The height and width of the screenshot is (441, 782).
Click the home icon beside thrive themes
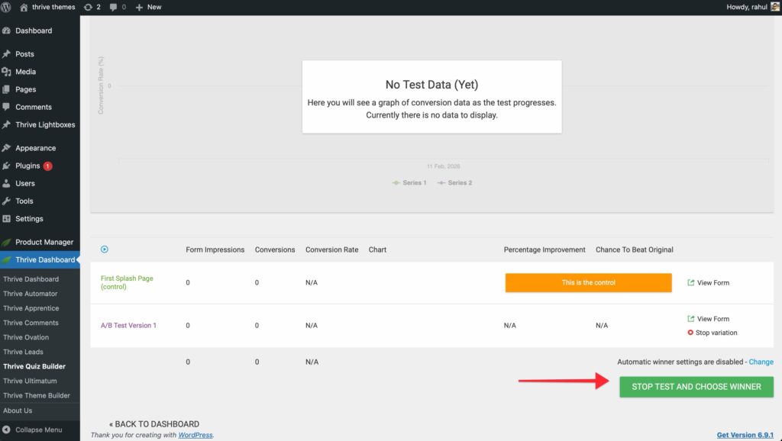[x=24, y=7]
